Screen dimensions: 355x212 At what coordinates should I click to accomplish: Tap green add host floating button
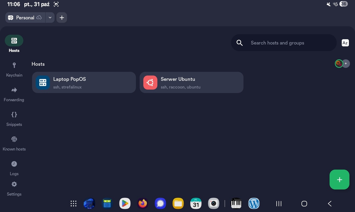pyautogui.click(x=339, y=180)
